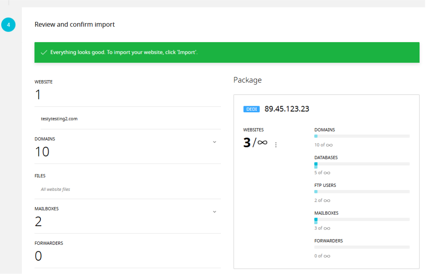Click the websites count '3 / ∞'
This screenshot has height=274, width=426.
[x=255, y=142]
